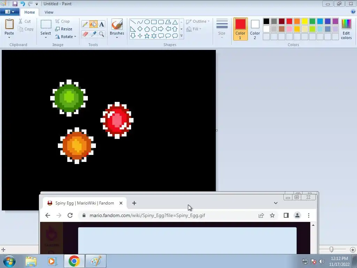Click the Undo arrow in Paint title bar

[23, 3]
